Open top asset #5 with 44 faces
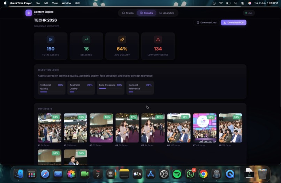The width and height of the screenshot is (281, 183). (x=153, y=128)
